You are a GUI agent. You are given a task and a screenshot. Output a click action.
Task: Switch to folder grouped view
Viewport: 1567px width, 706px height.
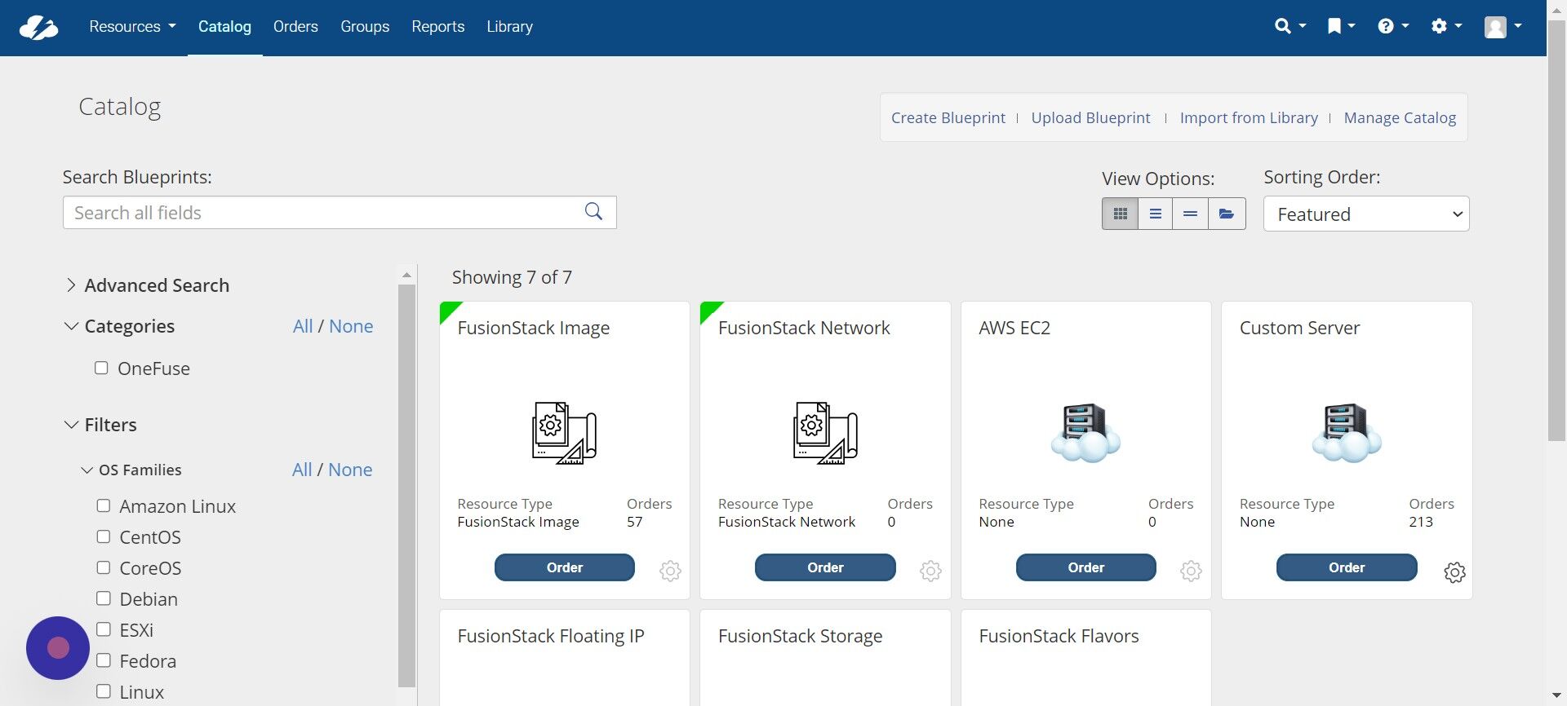tap(1226, 214)
